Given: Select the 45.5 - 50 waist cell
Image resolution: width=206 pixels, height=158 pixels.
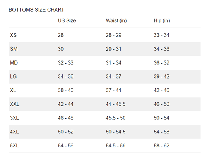Looking at the screenshot, I should point(116,118).
